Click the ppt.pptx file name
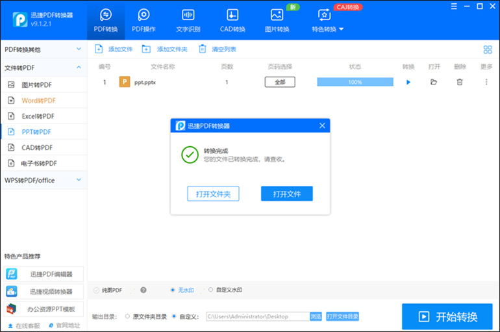The width and height of the screenshot is (500, 332). click(x=145, y=83)
